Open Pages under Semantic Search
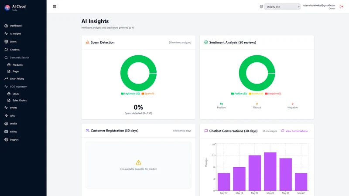 (x=16, y=71)
